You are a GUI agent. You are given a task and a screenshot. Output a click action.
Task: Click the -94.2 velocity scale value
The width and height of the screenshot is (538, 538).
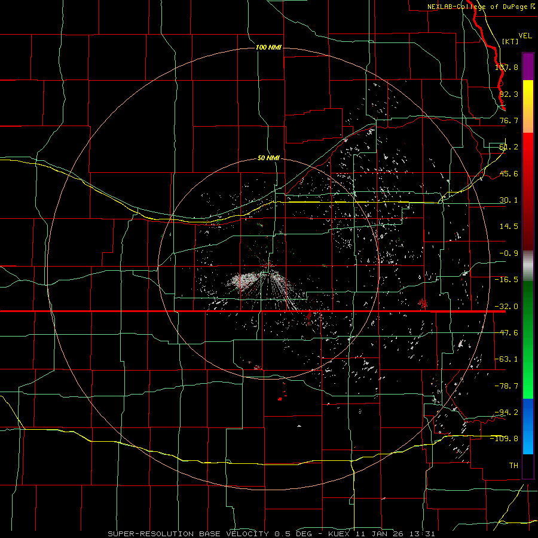click(x=506, y=412)
